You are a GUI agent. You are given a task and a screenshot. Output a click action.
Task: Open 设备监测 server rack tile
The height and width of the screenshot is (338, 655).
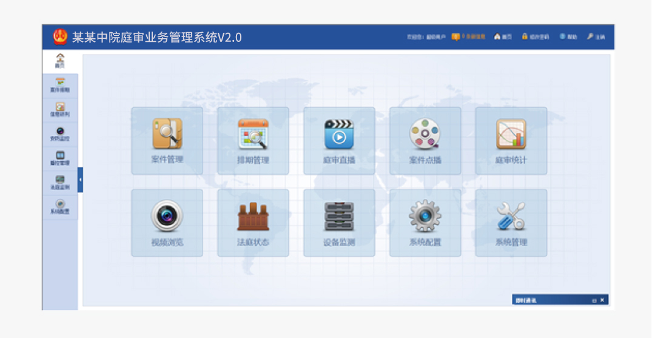pos(339,222)
